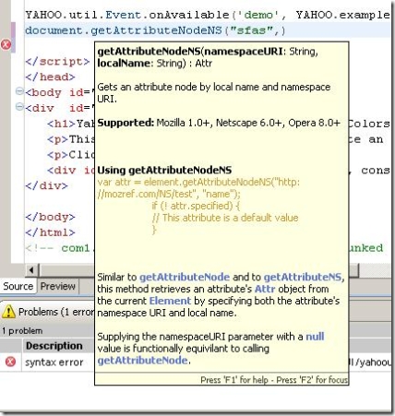Screen dimensions: 395x416
Task: Click the null link in tooltip
Action: point(315,337)
